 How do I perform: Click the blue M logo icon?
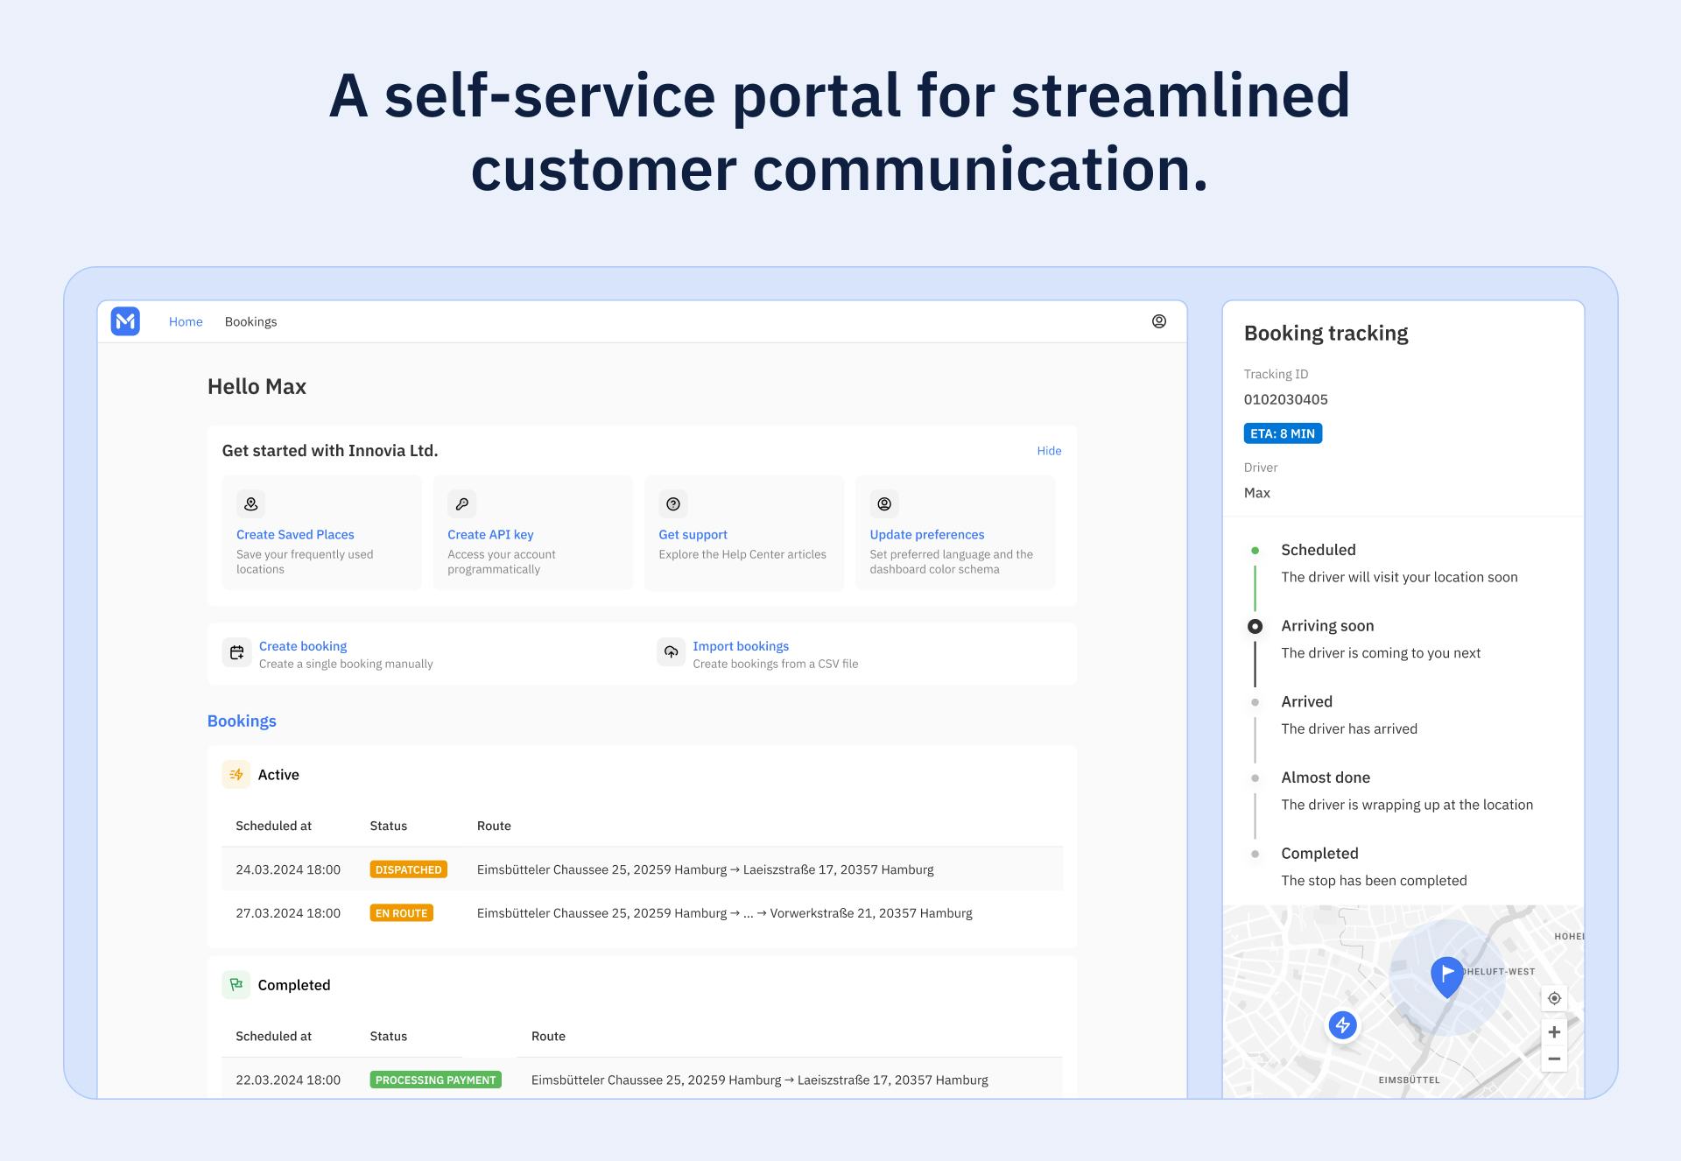125,321
